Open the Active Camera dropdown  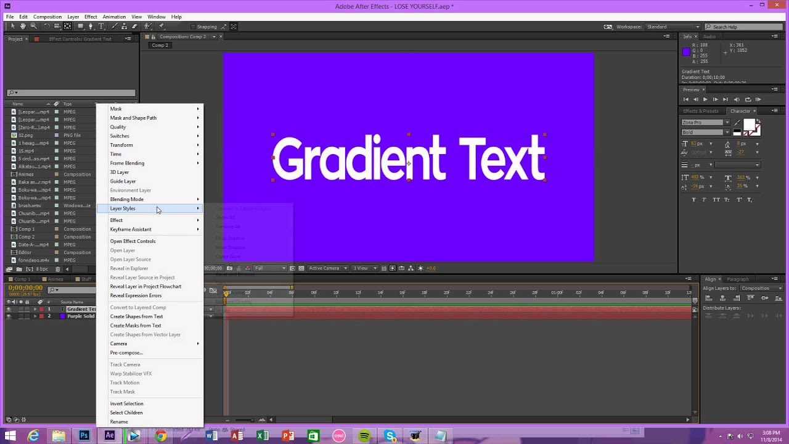pyautogui.click(x=328, y=268)
